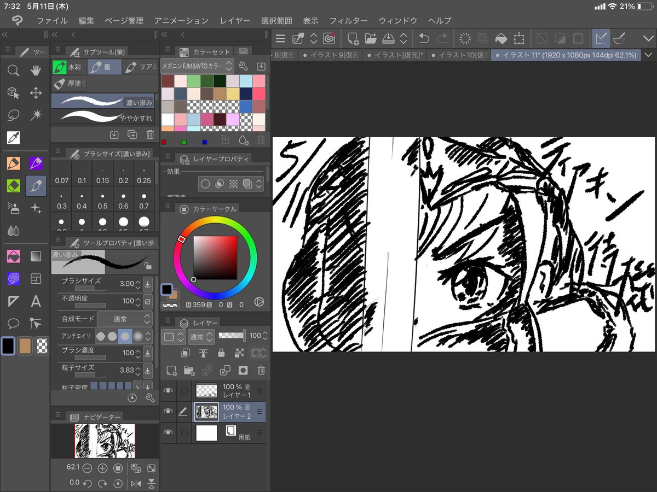
Task: Select the Balloon tool
Action: [x=13, y=324]
